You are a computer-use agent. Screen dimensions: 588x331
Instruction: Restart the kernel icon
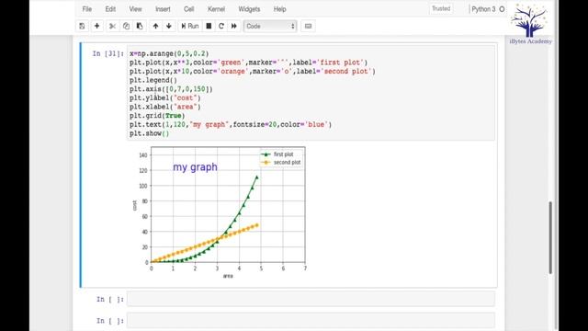point(221,26)
